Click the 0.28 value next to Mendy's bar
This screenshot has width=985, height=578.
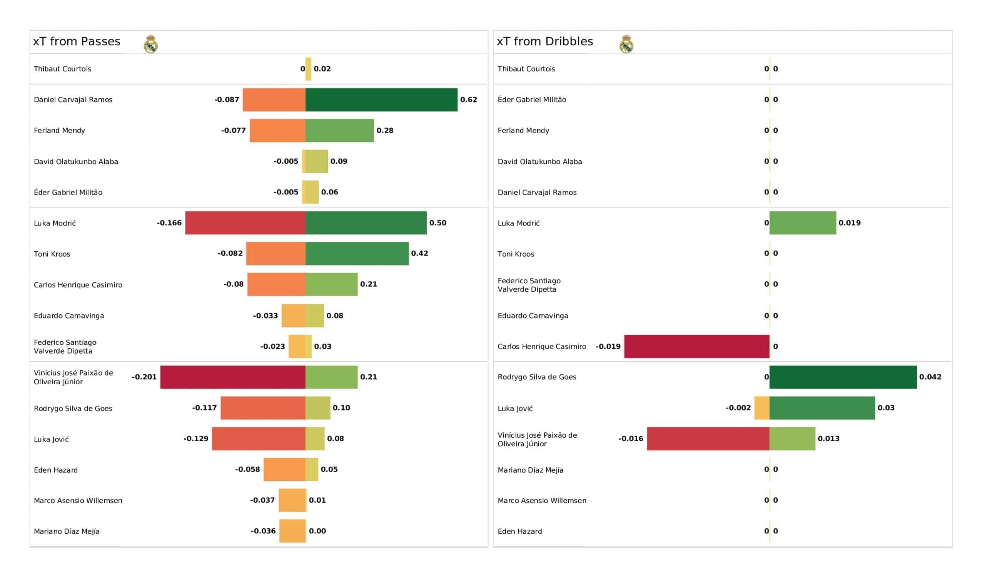tap(385, 131)
